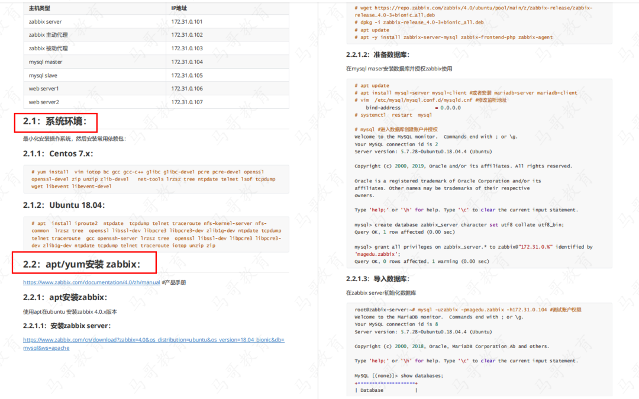
Task: Click the sentence '在mysql maser安装数据库并授权zabbix使用'
Action: (x=399, y=69)
